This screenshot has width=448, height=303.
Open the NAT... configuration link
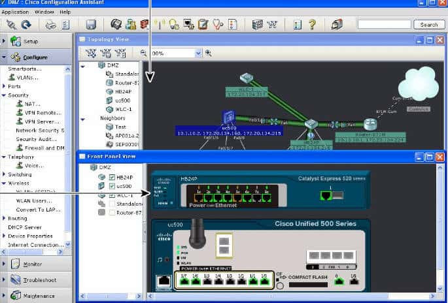click(x=32, y=104)
